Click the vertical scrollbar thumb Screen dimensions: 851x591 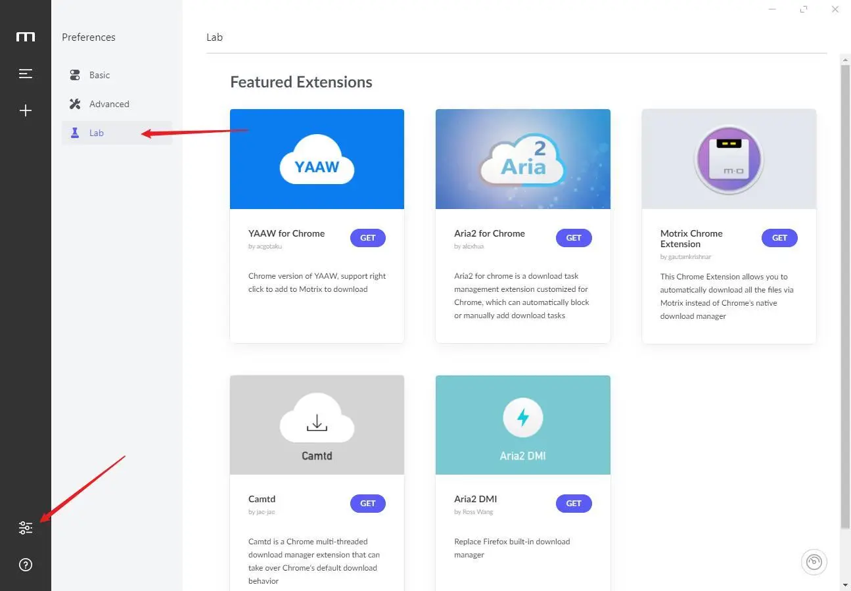pyautogui.click(x=845, y=296)
